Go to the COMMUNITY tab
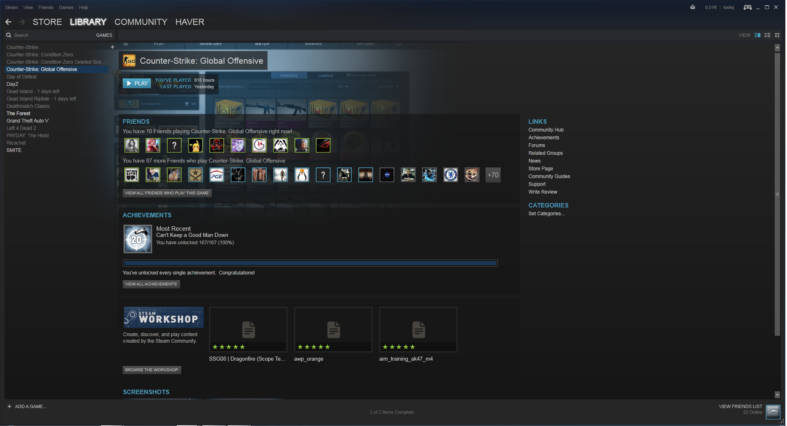 click(141, 22)
